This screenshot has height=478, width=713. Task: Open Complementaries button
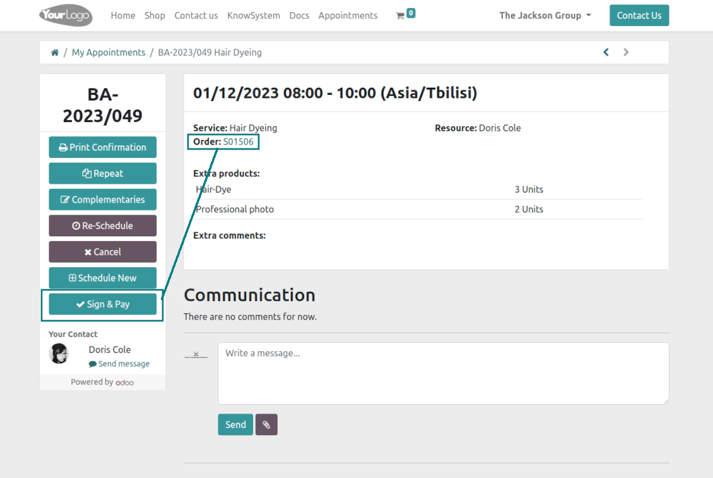103,200
